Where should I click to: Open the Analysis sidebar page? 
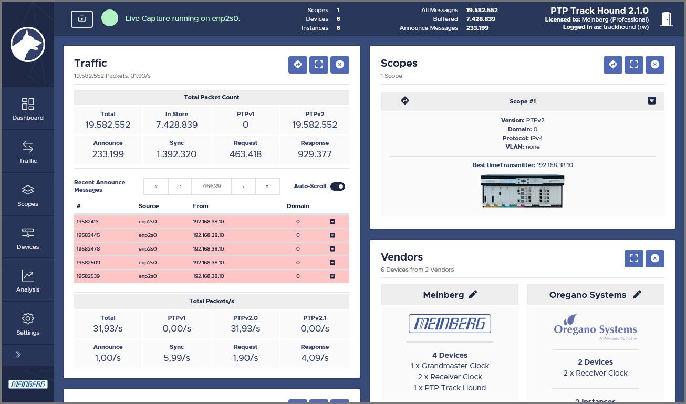click(28, 281)
